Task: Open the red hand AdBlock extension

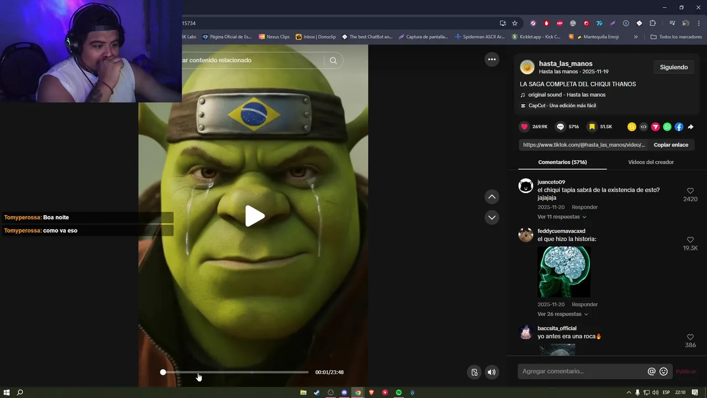Action: click(546, 23)
